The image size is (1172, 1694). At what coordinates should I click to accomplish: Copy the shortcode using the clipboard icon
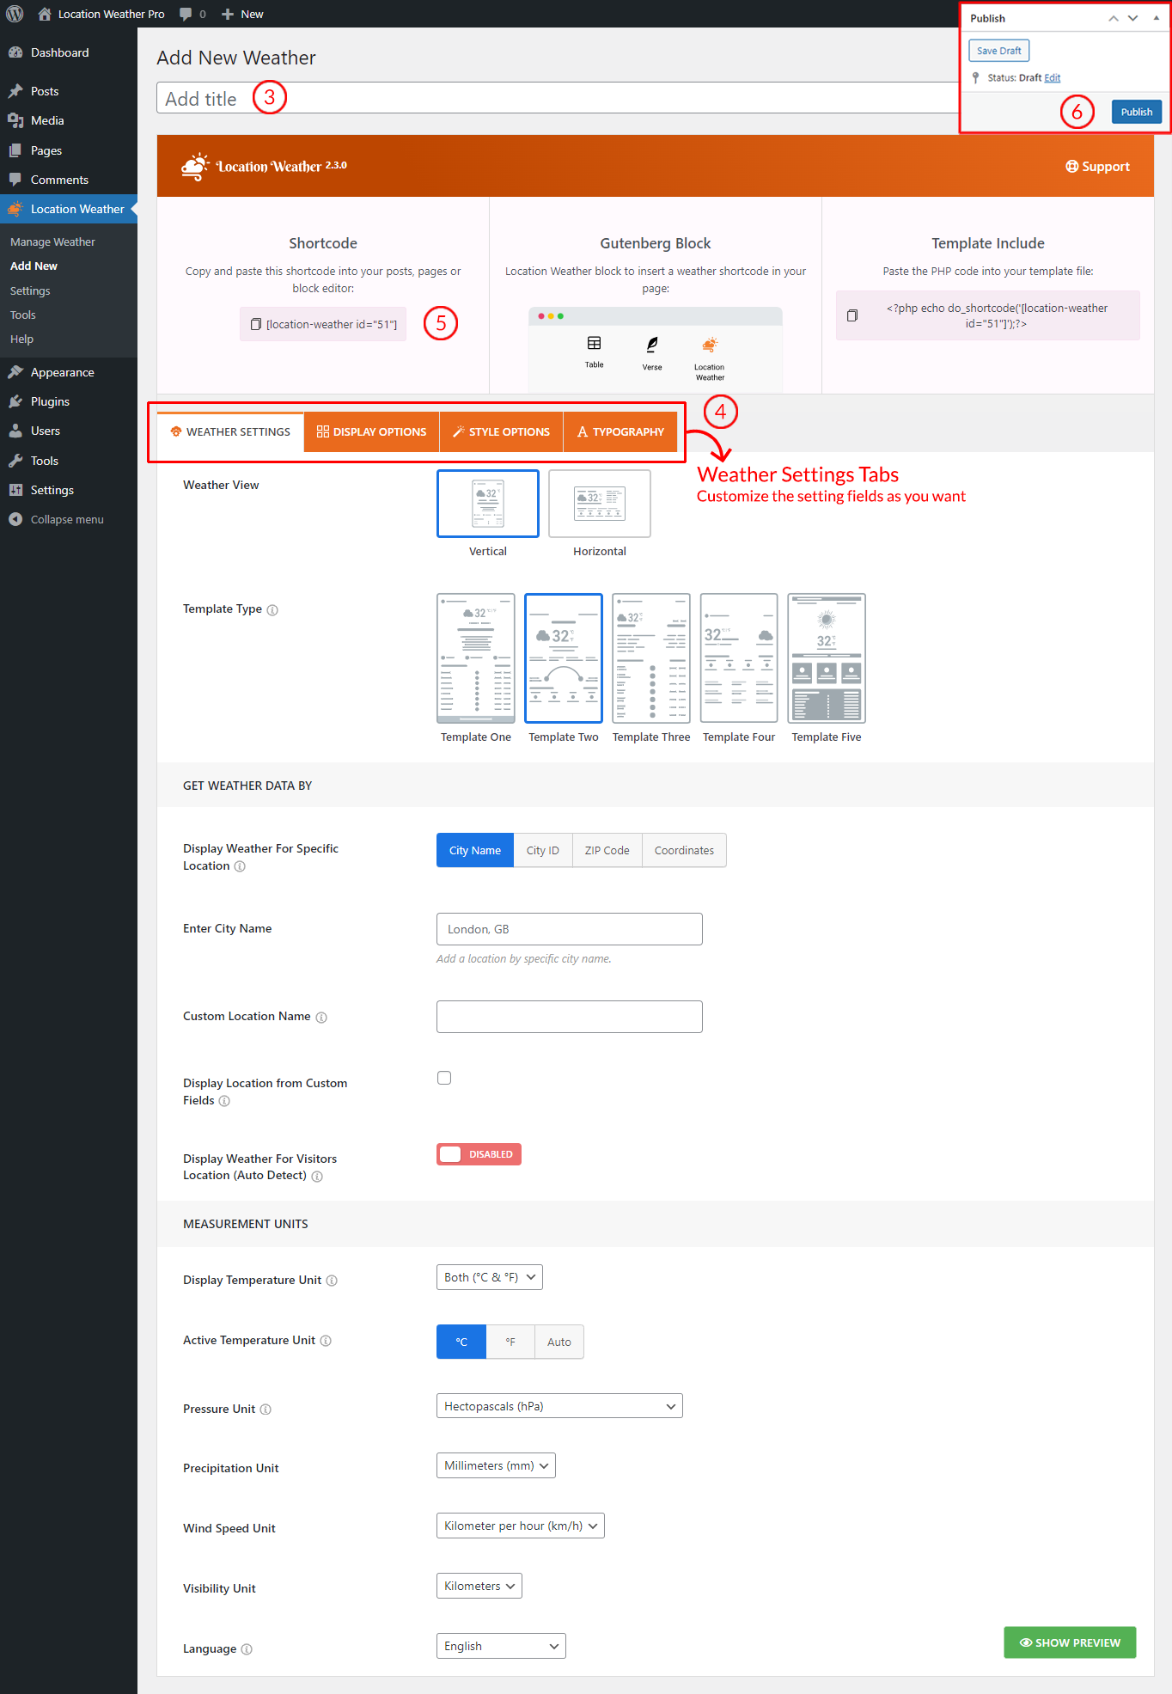[x=255, y=324]
